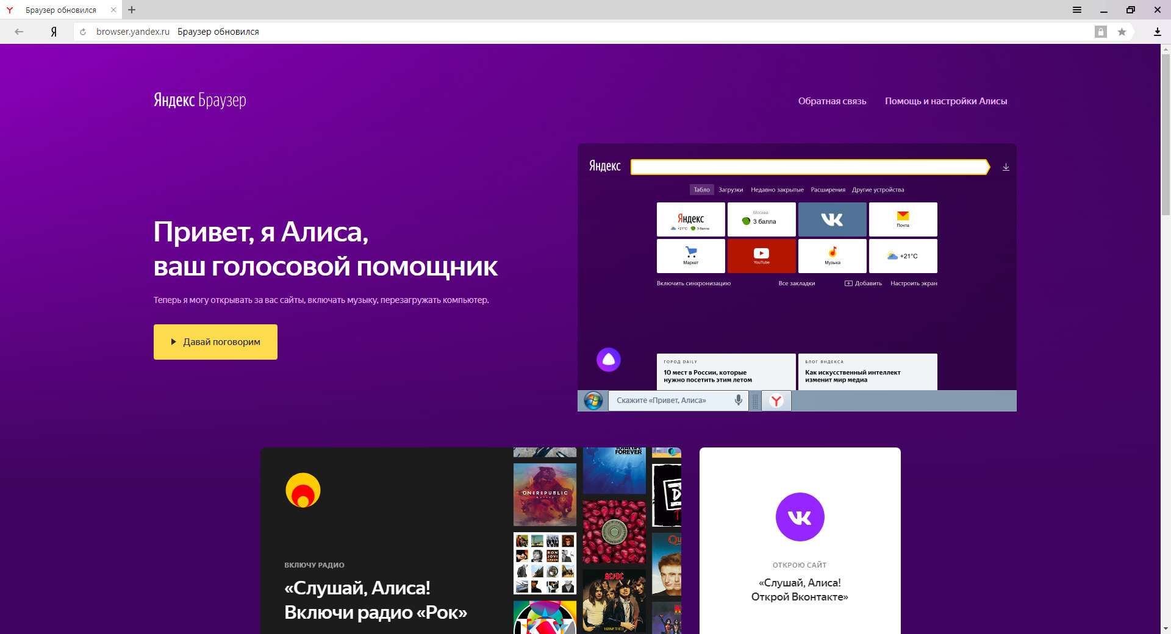Click the OneRepublic album cover
The width and height of the screenshot is (1171, 634).
coord(545,494)
